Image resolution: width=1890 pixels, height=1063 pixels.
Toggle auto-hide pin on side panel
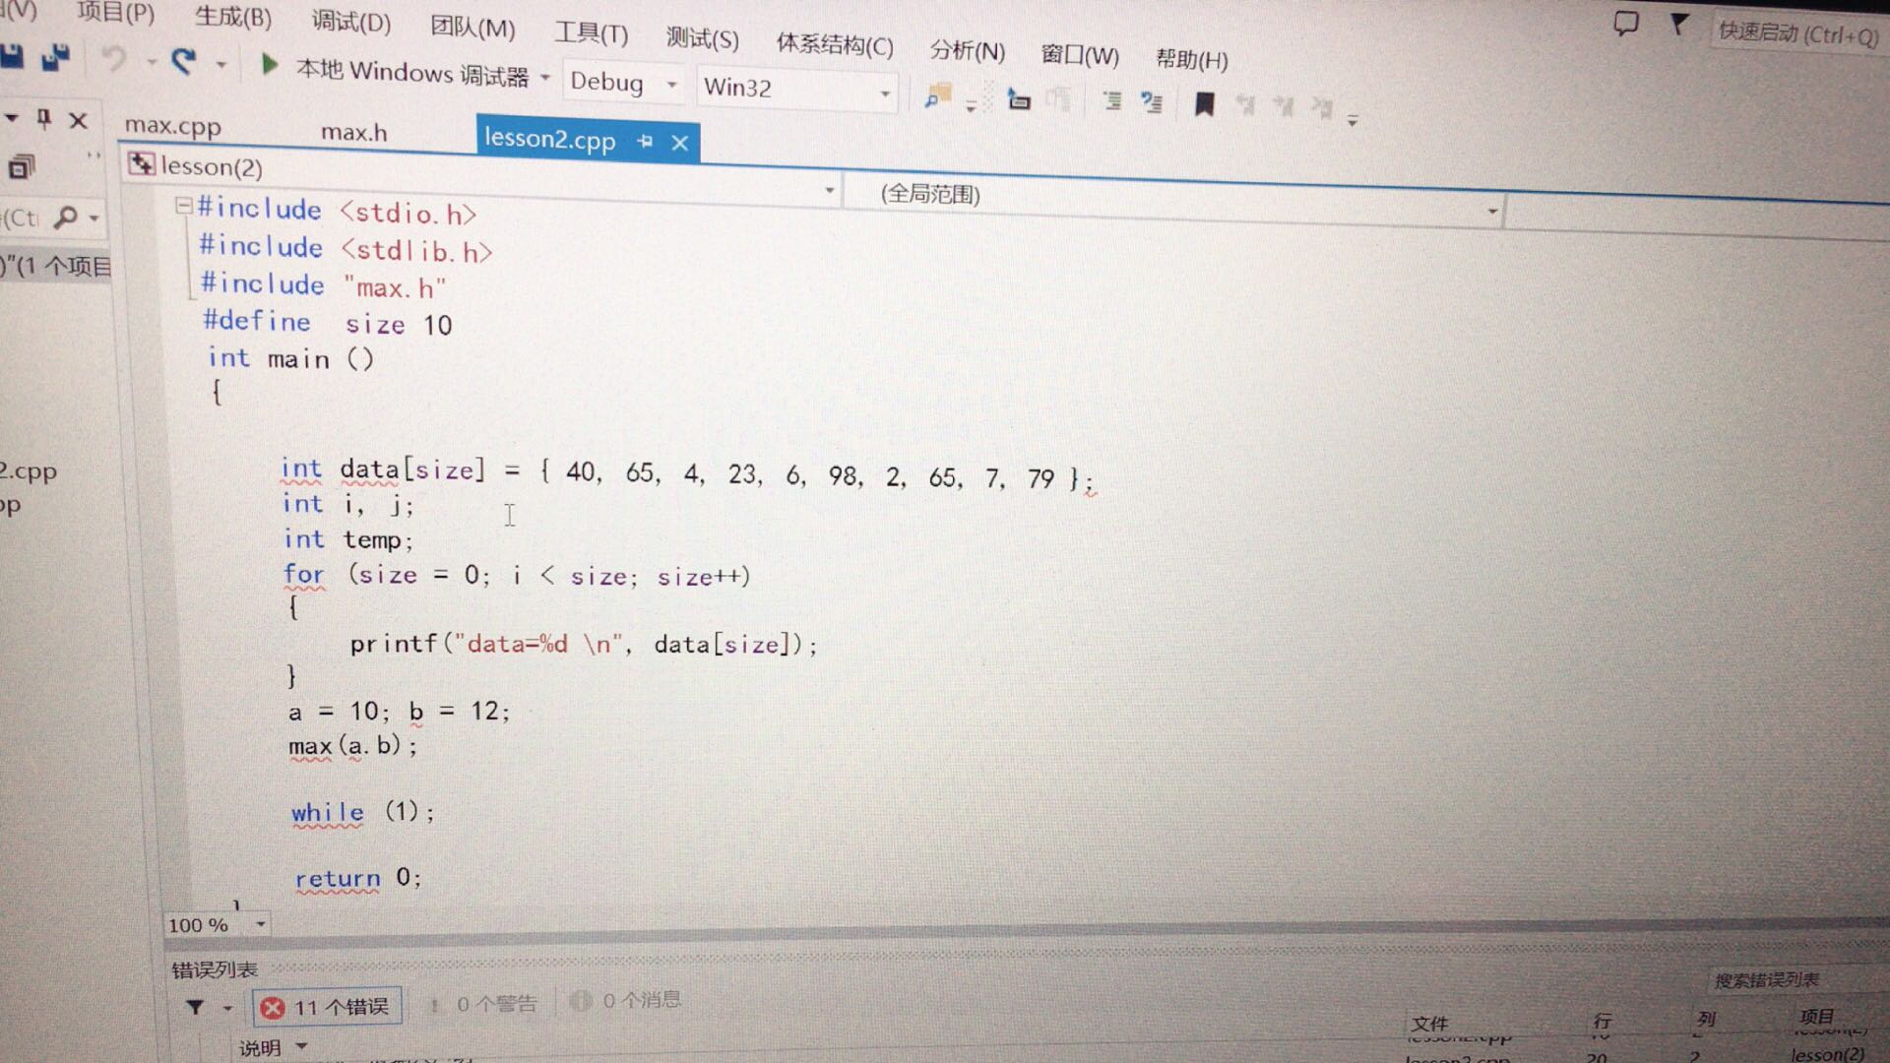(43, 119)
